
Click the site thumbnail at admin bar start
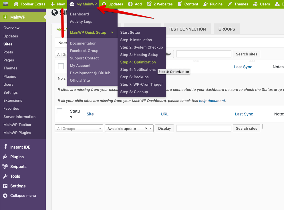pyautogui.click(x=6, y=4)
